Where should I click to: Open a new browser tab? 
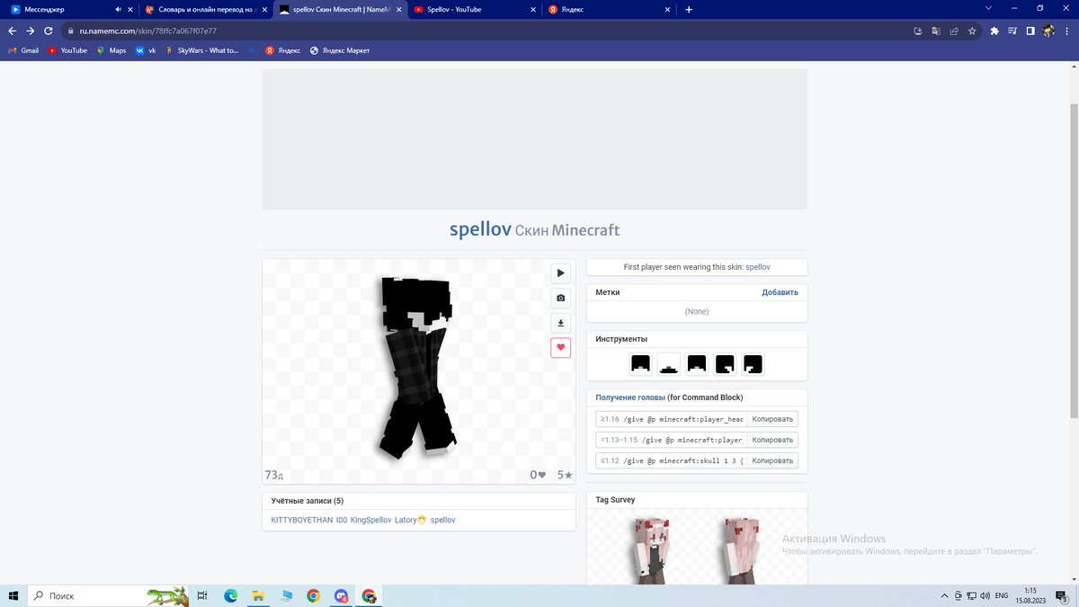click(689, 9)
